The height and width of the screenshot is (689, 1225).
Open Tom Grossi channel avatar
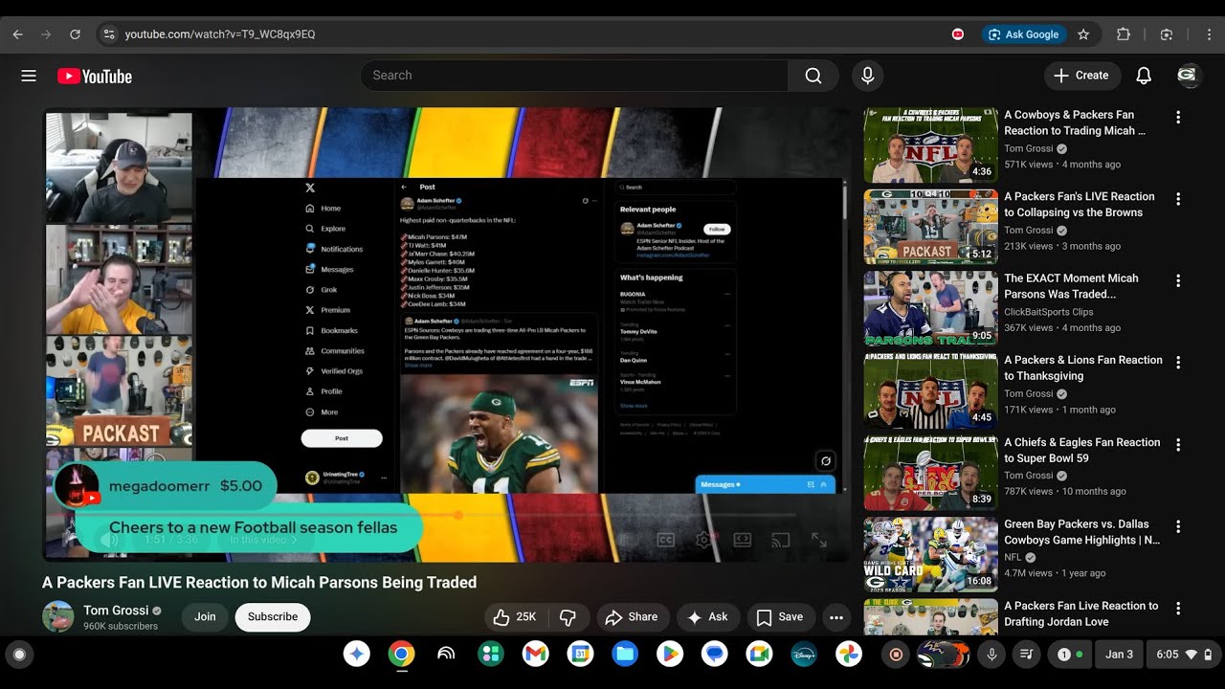[58, 616]
